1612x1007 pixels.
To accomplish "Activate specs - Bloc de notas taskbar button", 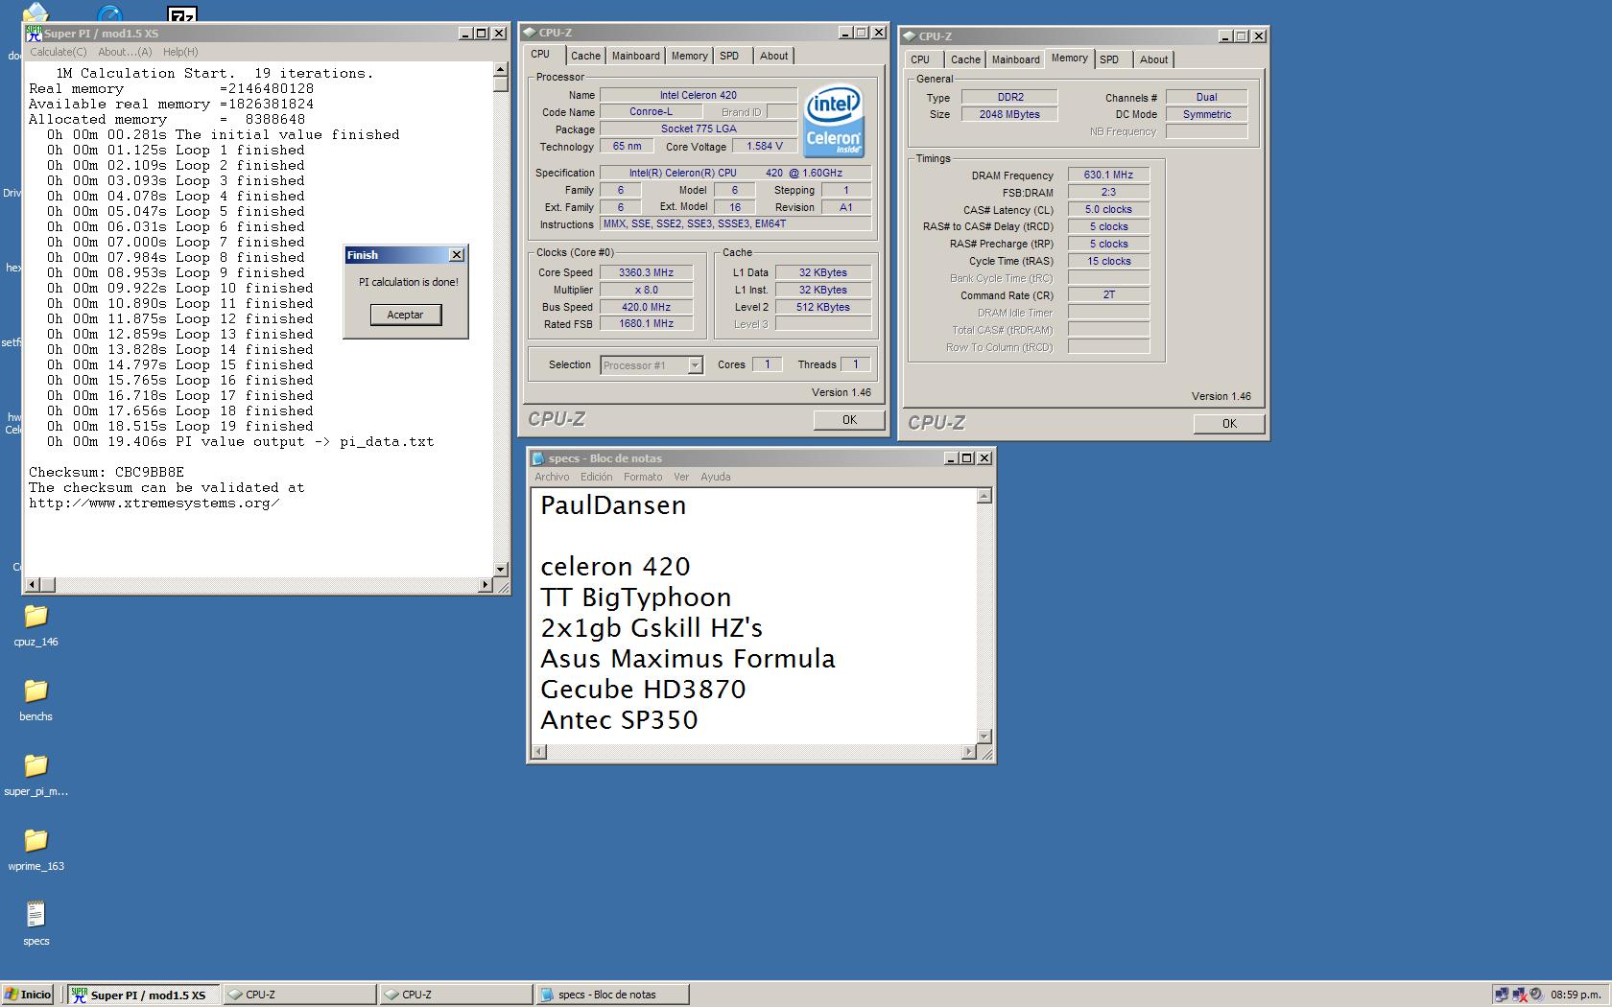I will 612,995.
